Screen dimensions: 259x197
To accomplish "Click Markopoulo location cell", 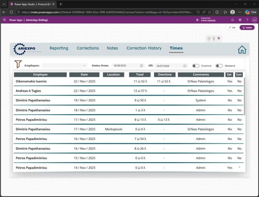I will [x=114, y=129].
